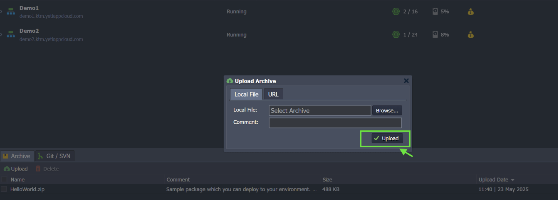This screenshot has height=200, width=559.
Task: Switch to the Local File tab
Action: [246, 94]
